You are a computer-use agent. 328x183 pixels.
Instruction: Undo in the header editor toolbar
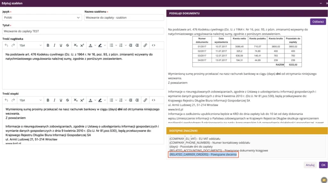[x=6, y=45]
